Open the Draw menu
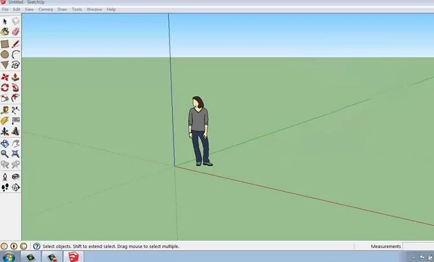Screen dimensions: 434x262 (x=62, y=9)
